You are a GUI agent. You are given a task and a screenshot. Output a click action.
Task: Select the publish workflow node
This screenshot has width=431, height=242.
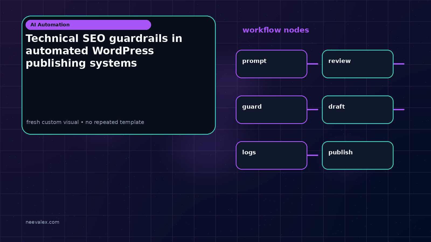pyautogui.click(x=358, y=155)
